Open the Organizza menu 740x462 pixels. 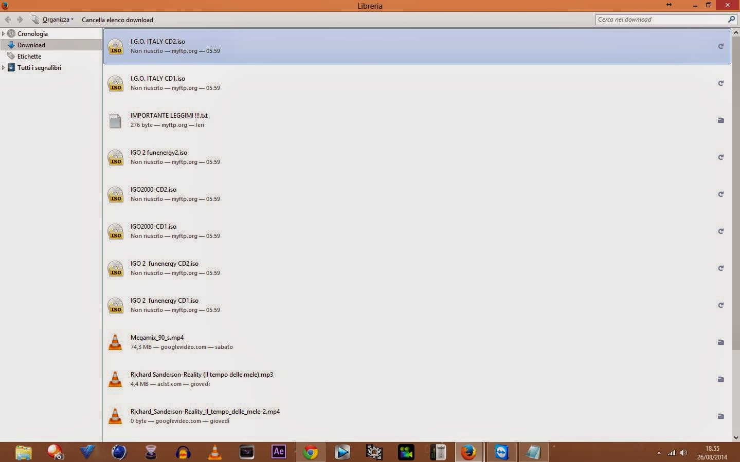tap(53, 20)
